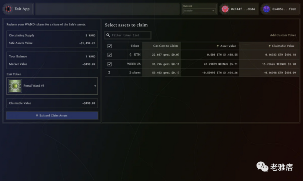This screenshot has height=181, width=303.
Task: Click the Portal Wand #3 thumbnail image
Action: [x=15, y=86]
